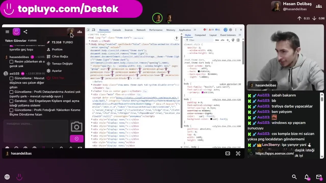Collapse the body element node
This screenshot has width=326, height=183.
89,44
